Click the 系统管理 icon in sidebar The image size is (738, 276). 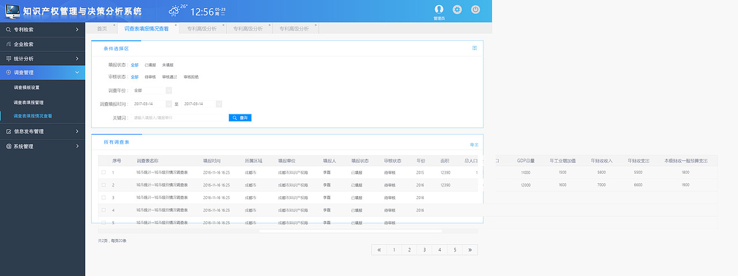click(x=9, y=146)
